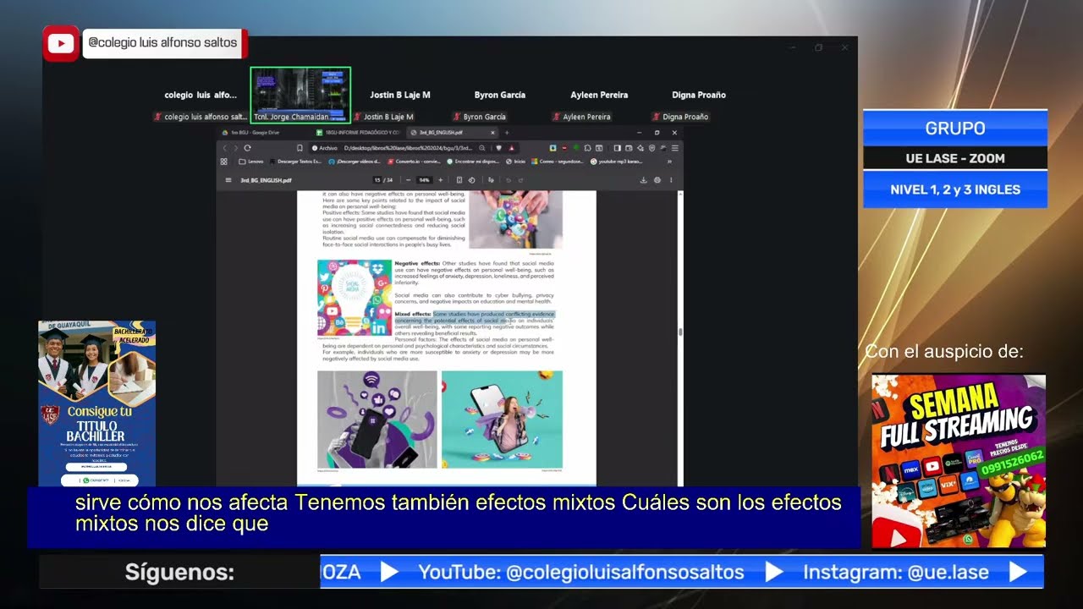Rotate the PDF counterclockwise

472,180
